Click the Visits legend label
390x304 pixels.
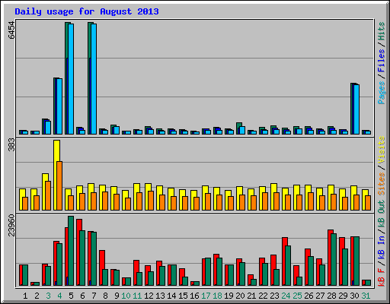381,150
